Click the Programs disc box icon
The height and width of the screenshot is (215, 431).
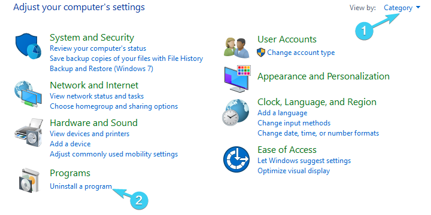(29, 180)
